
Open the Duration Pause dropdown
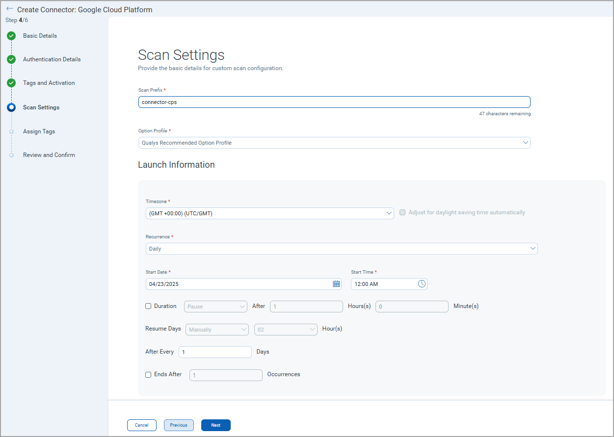(x=216, y=307)
